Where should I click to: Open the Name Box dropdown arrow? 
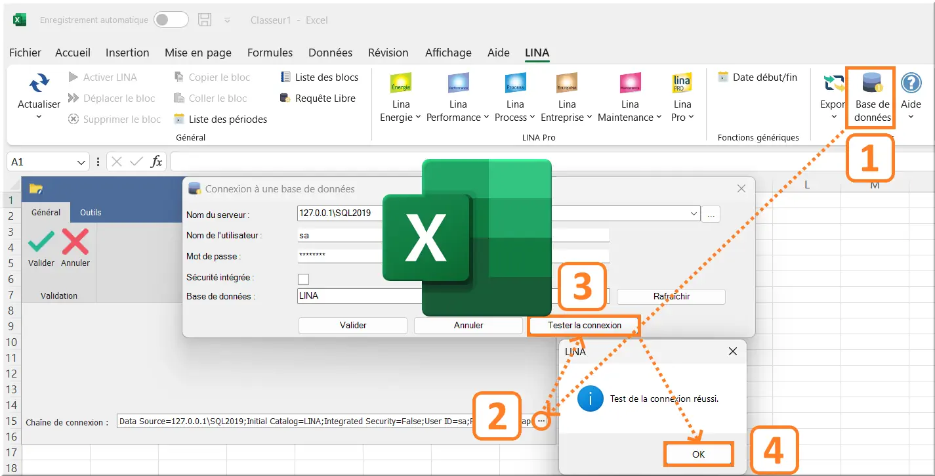[x=81, y=162]
